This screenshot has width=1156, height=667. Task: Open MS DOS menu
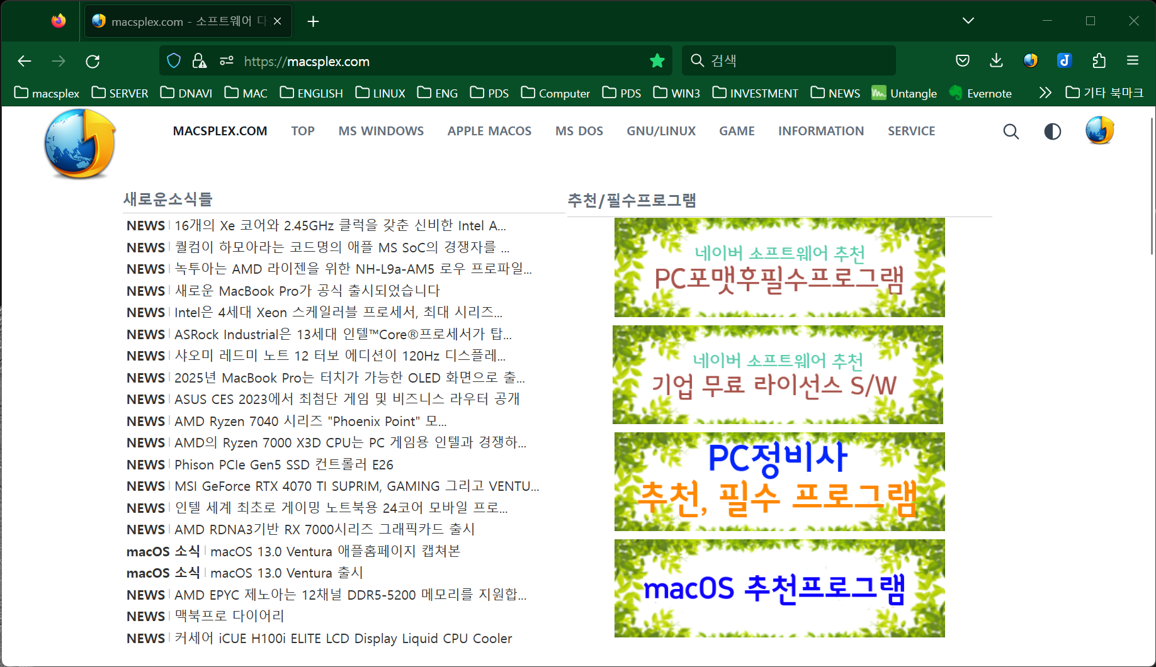tap(579, 131)
